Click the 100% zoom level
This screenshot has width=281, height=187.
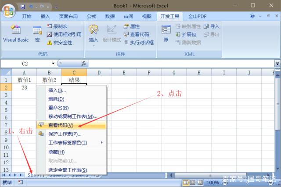tap(213, 183)
